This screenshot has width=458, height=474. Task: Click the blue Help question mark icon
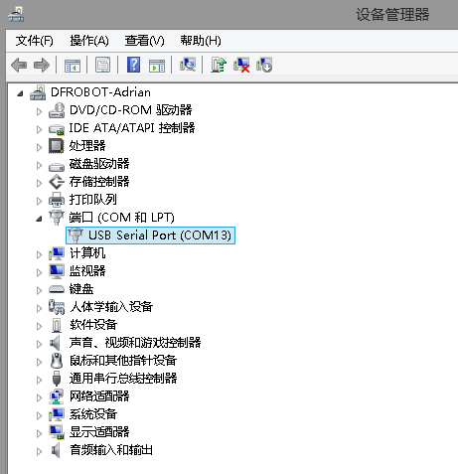point(134,65)
